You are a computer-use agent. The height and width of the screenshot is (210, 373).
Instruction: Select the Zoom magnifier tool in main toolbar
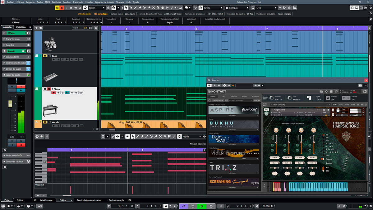click(x=158, y=7)
